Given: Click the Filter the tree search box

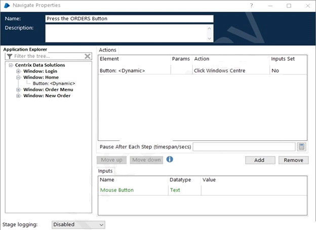Looking at the screenshot, I should [x=49, y=56].
